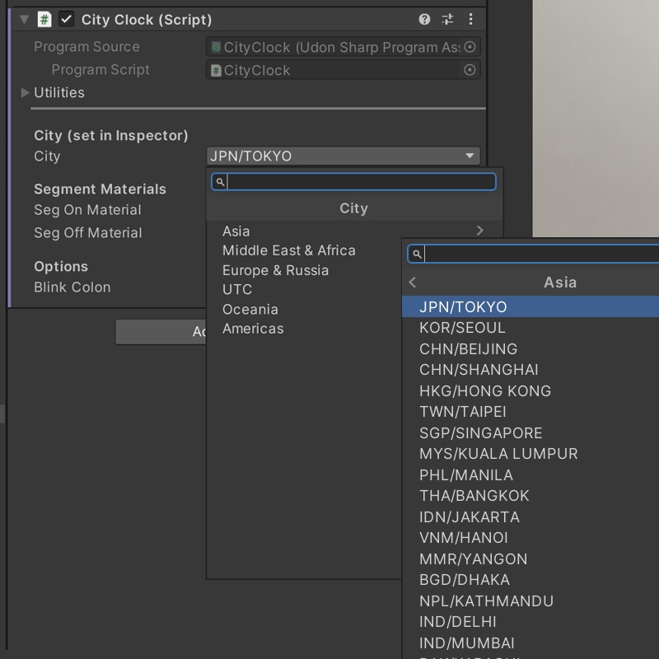Go back from Asia submenu
Screen dimensions: 659x659
(x=413, y=283)
